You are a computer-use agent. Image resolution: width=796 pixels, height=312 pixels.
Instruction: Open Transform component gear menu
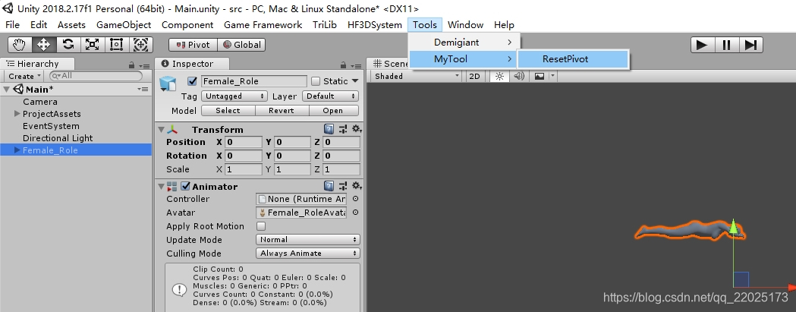coord(357,129)
